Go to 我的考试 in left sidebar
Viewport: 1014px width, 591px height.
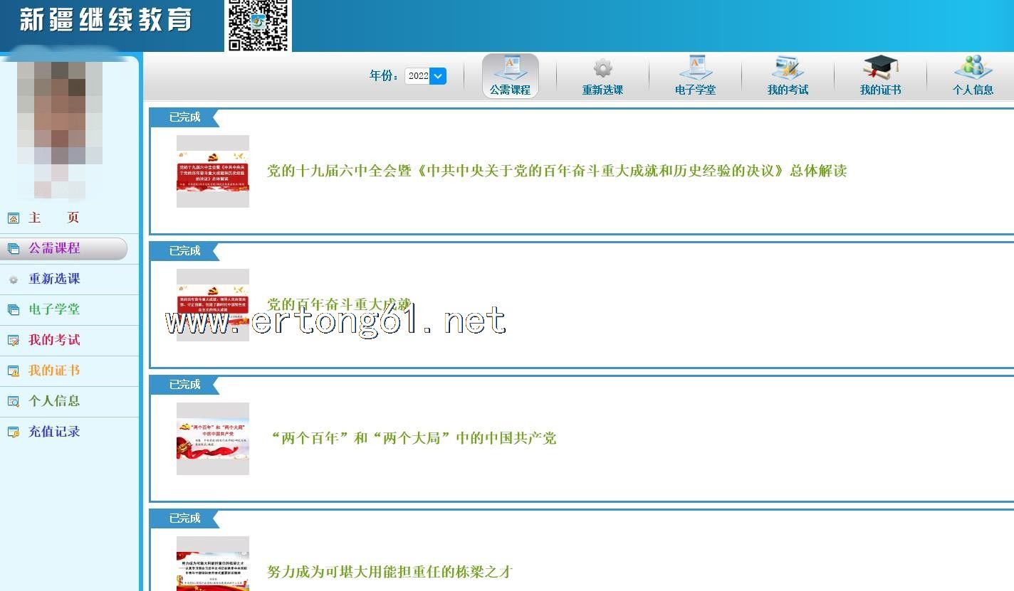tap(54, 340)
